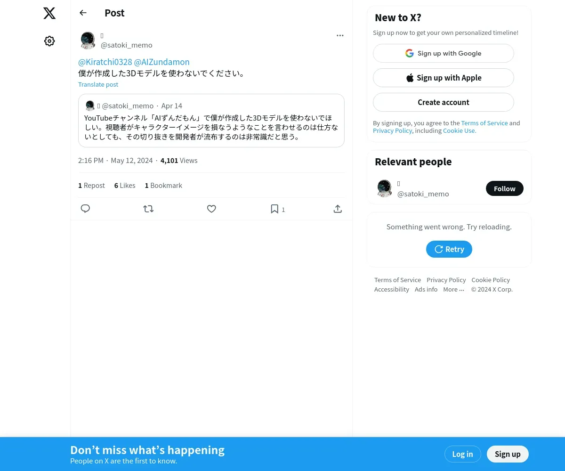Screen dimensions: 565x471
Task: Like the post with heart icon
Action: tap(211, 209)
